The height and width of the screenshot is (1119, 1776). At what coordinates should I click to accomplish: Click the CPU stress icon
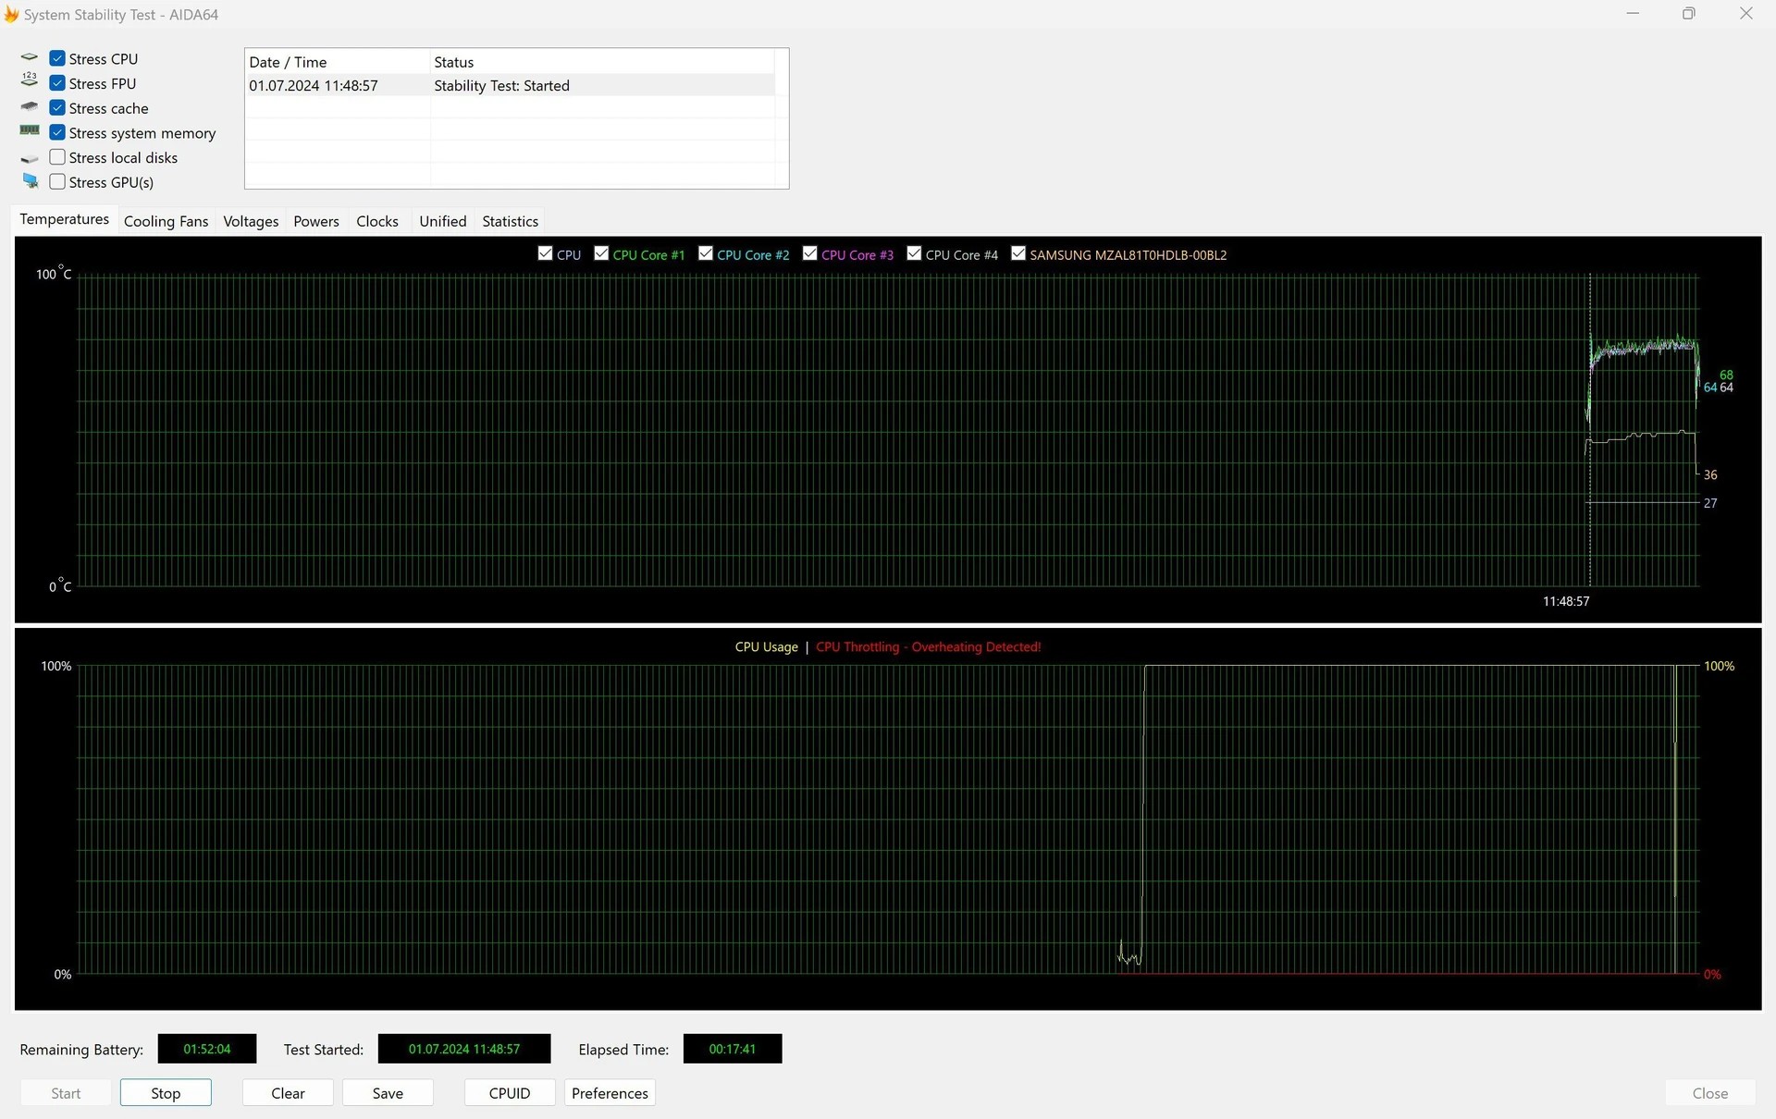tap(30, 58)
